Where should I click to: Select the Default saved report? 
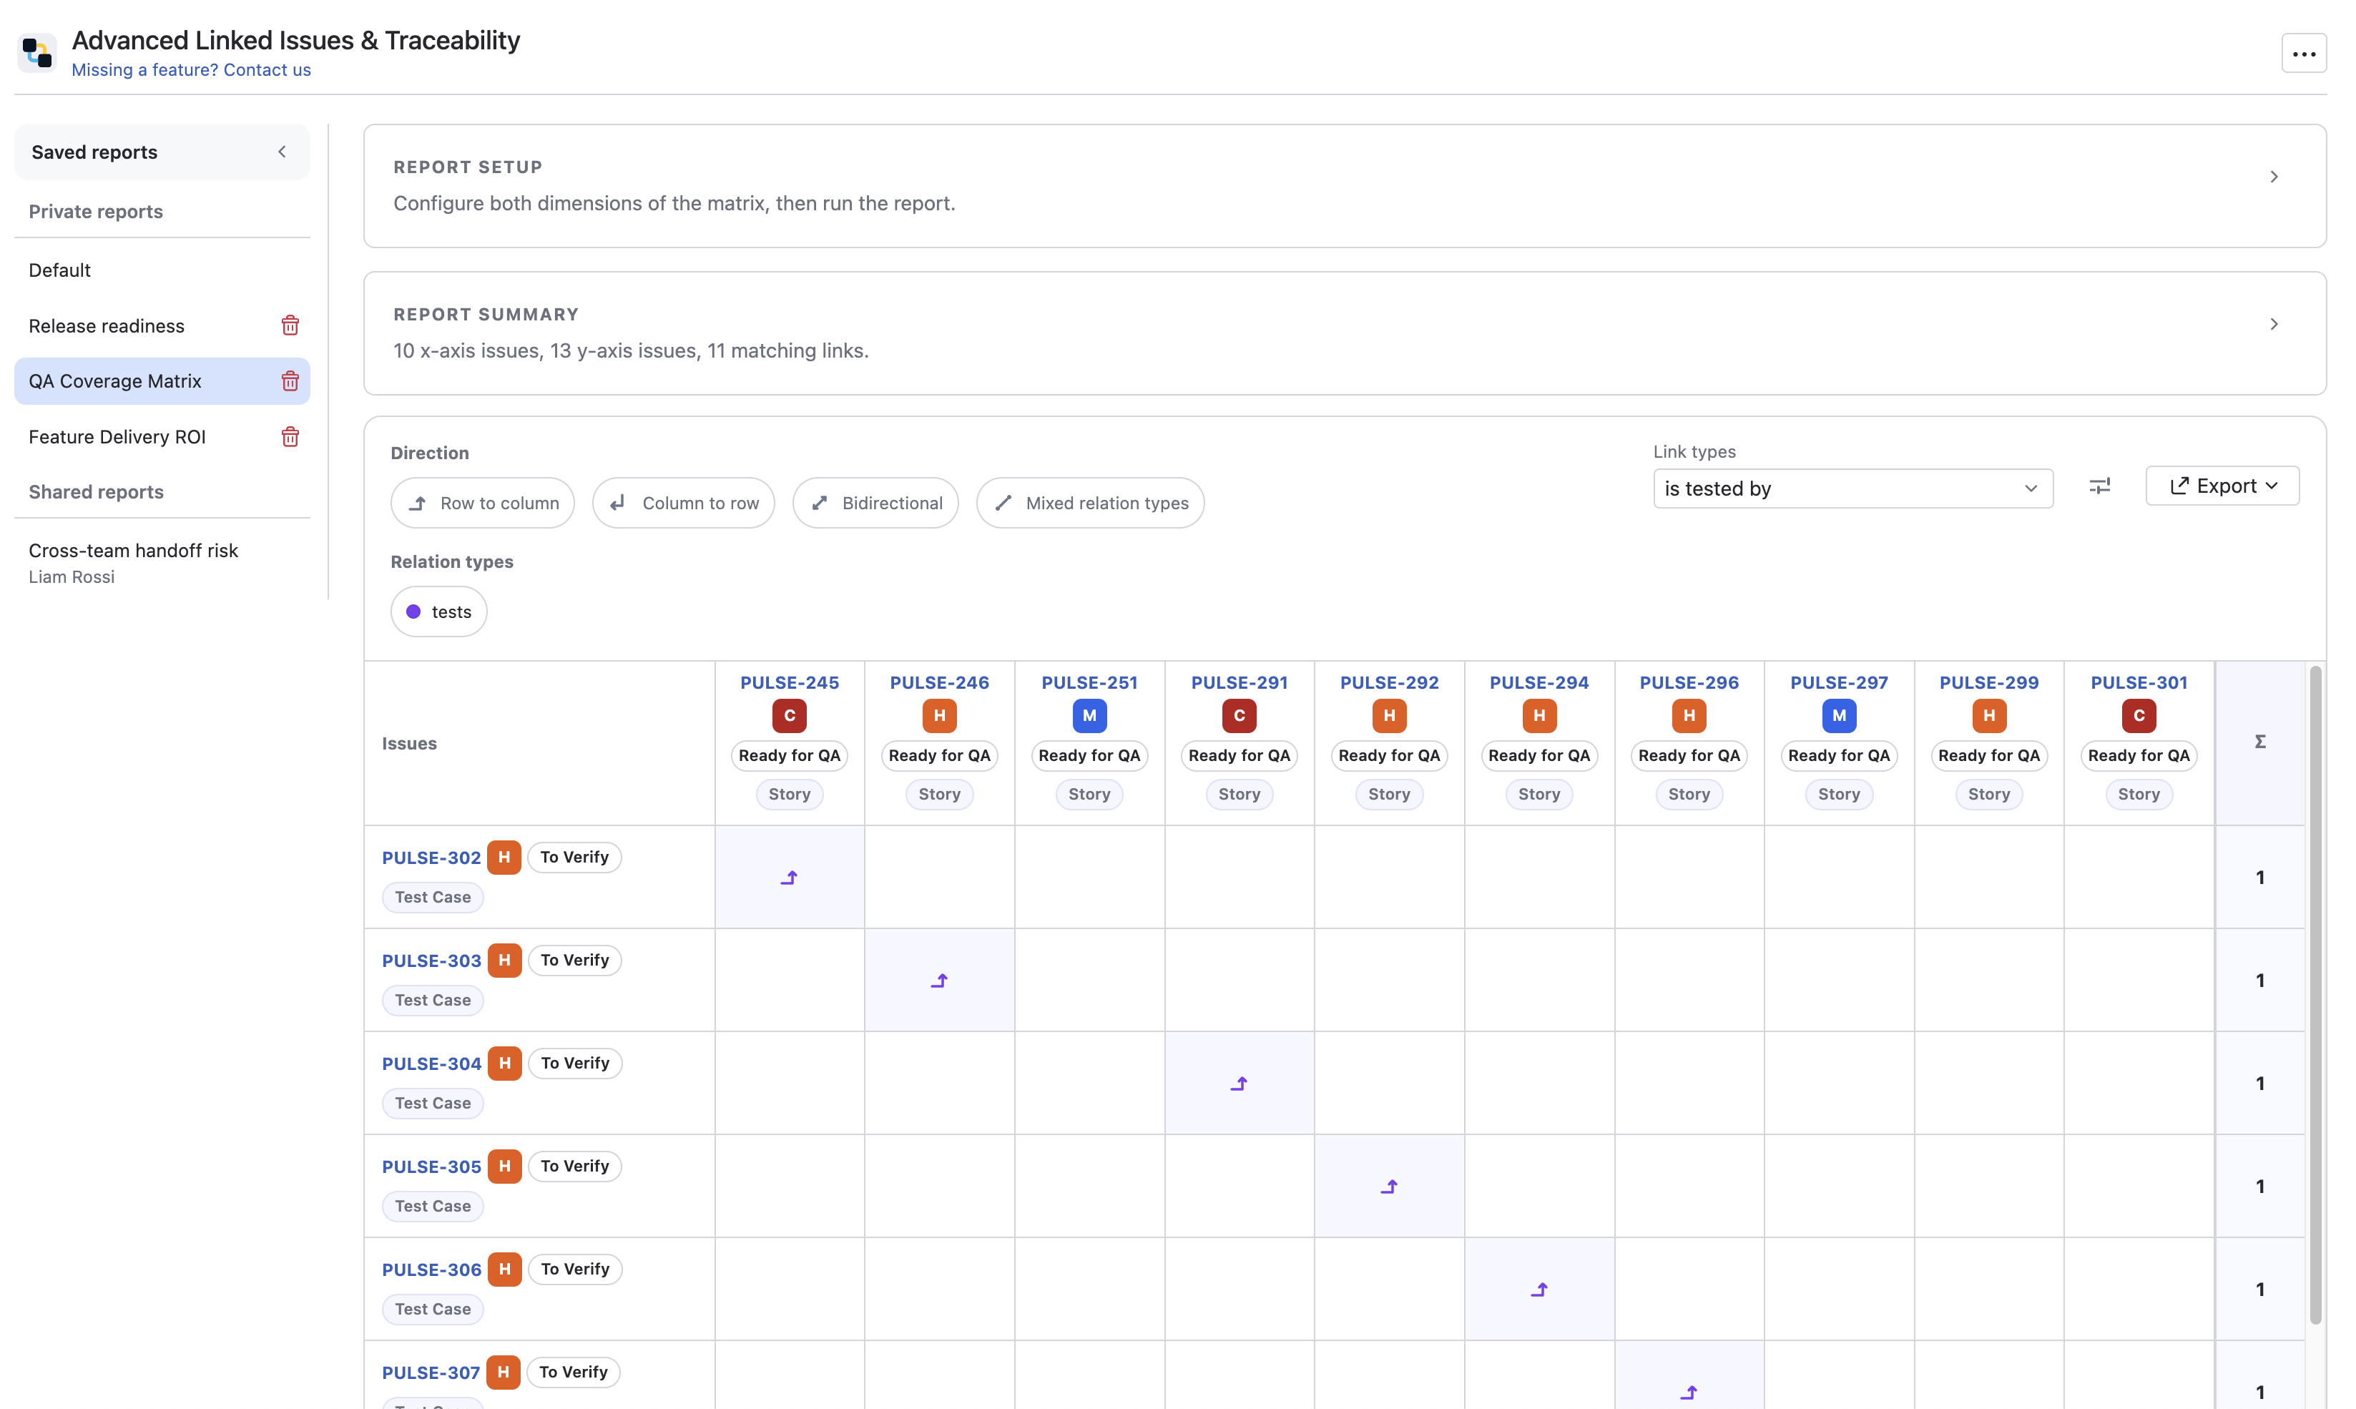(x=59, y=270)
